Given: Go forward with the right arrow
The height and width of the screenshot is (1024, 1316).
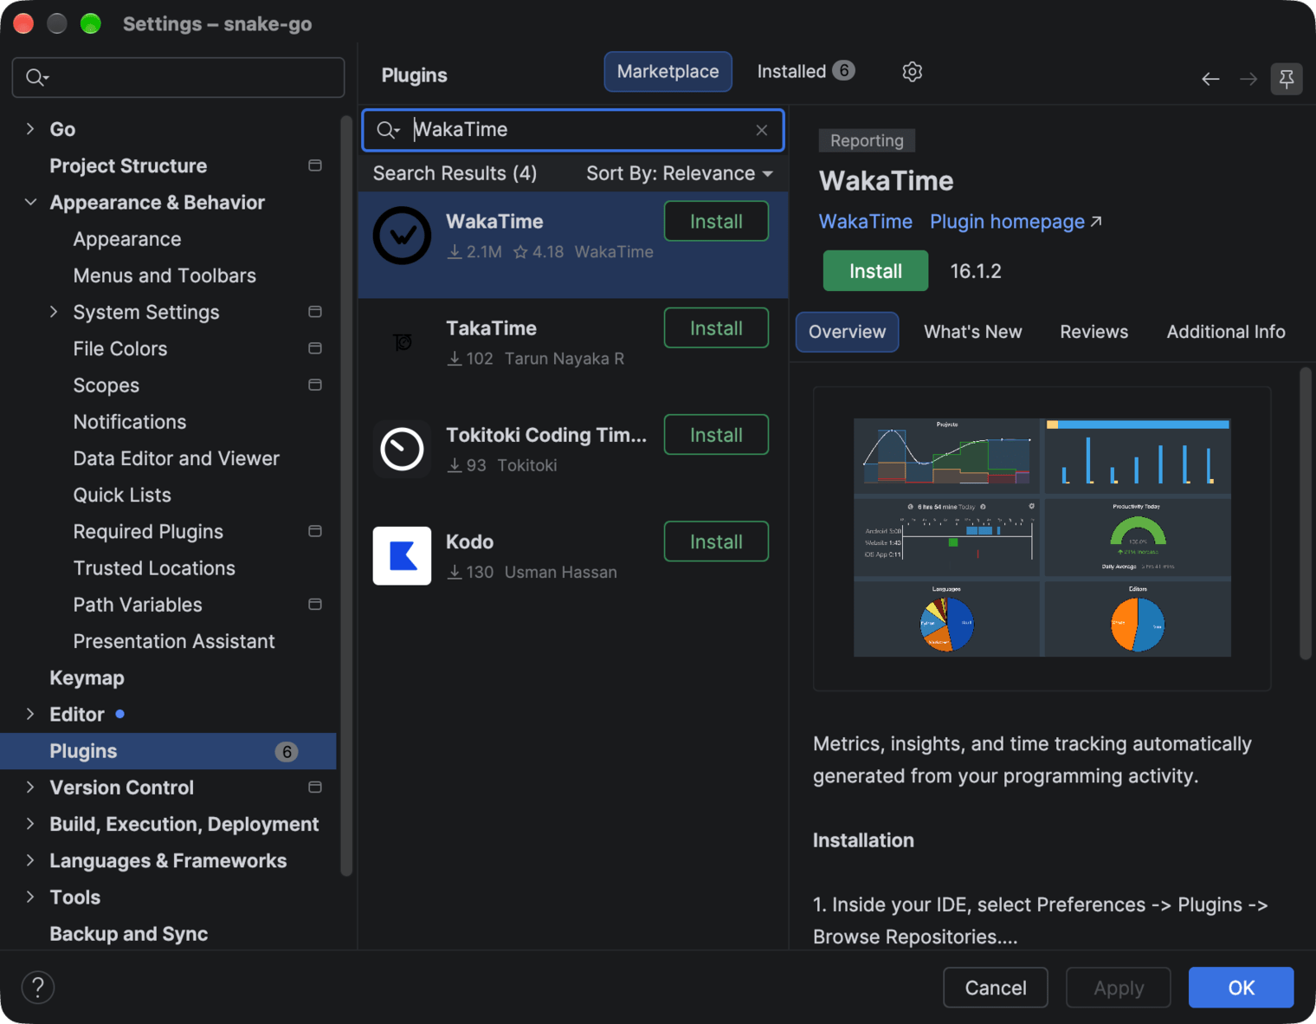Looking at the screenshot, I should tap(1248, 80).
